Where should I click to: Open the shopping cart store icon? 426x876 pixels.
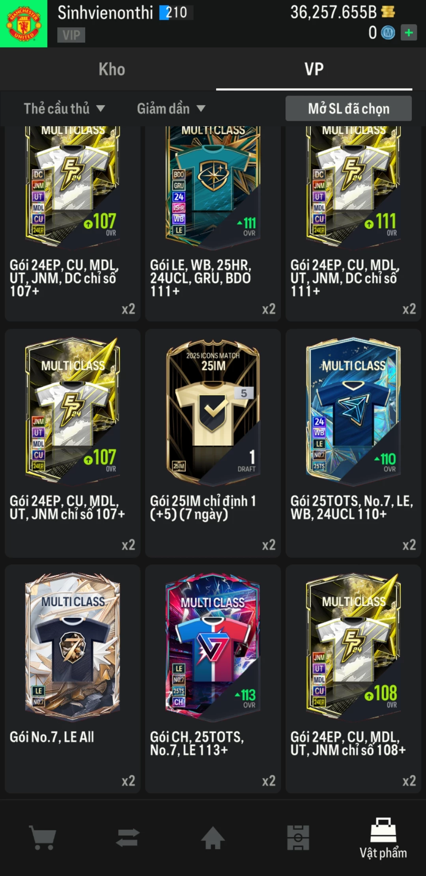point(43,837)
